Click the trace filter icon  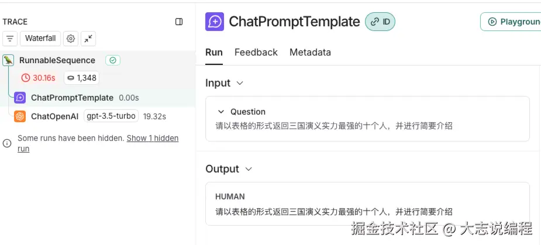click(x=10, y=39)
